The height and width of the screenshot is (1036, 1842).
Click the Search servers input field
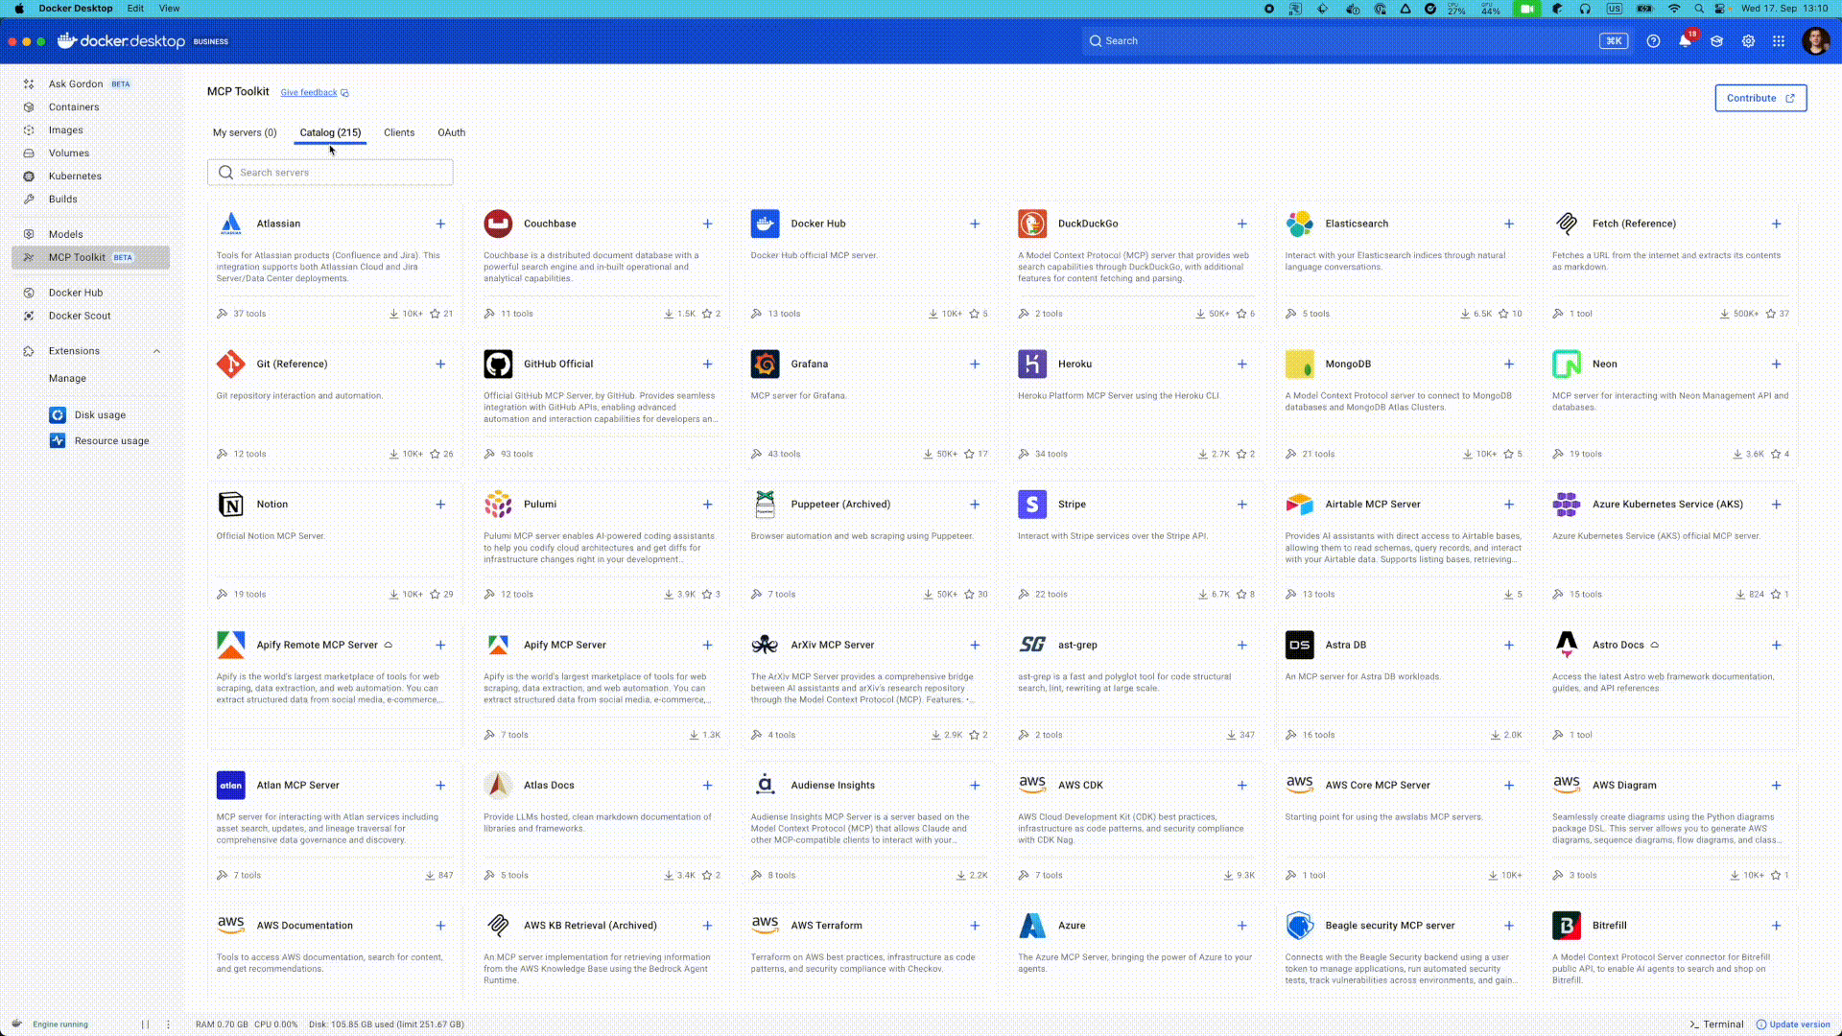pyautogui.click(x=330, y=173)
